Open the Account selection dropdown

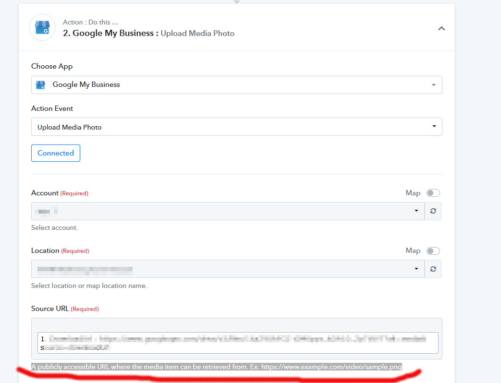pos(228,211)
